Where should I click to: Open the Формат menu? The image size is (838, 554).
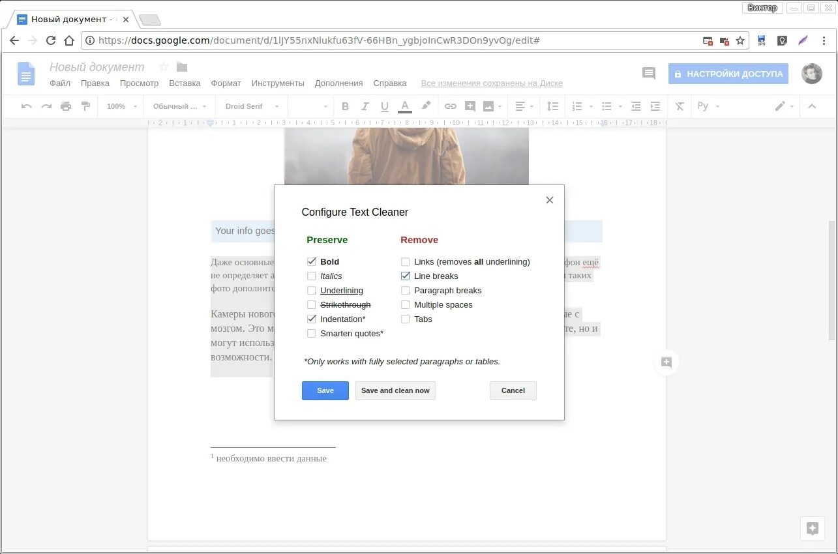(226, 83)
